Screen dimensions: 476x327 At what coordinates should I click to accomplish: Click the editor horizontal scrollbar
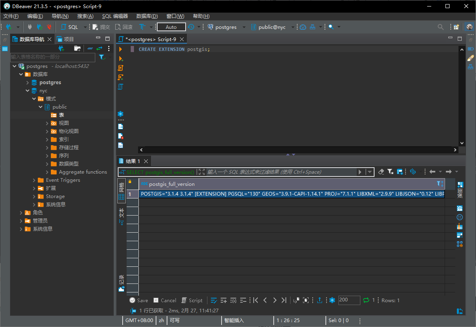click(x=299, y=150)
